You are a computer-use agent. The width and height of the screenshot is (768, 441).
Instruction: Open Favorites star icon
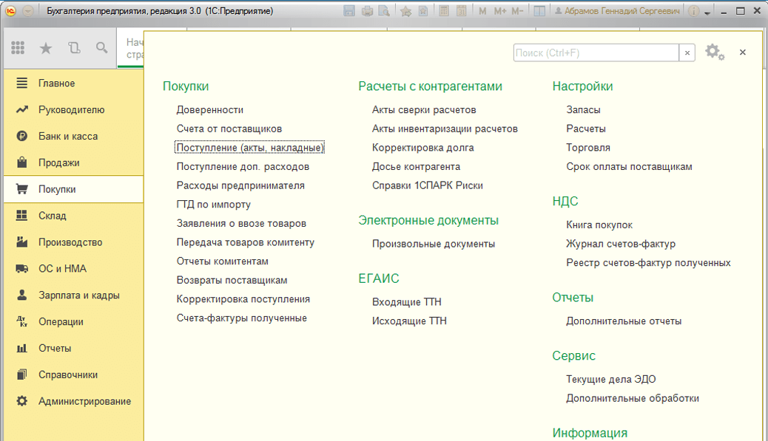tap(46, 48)
